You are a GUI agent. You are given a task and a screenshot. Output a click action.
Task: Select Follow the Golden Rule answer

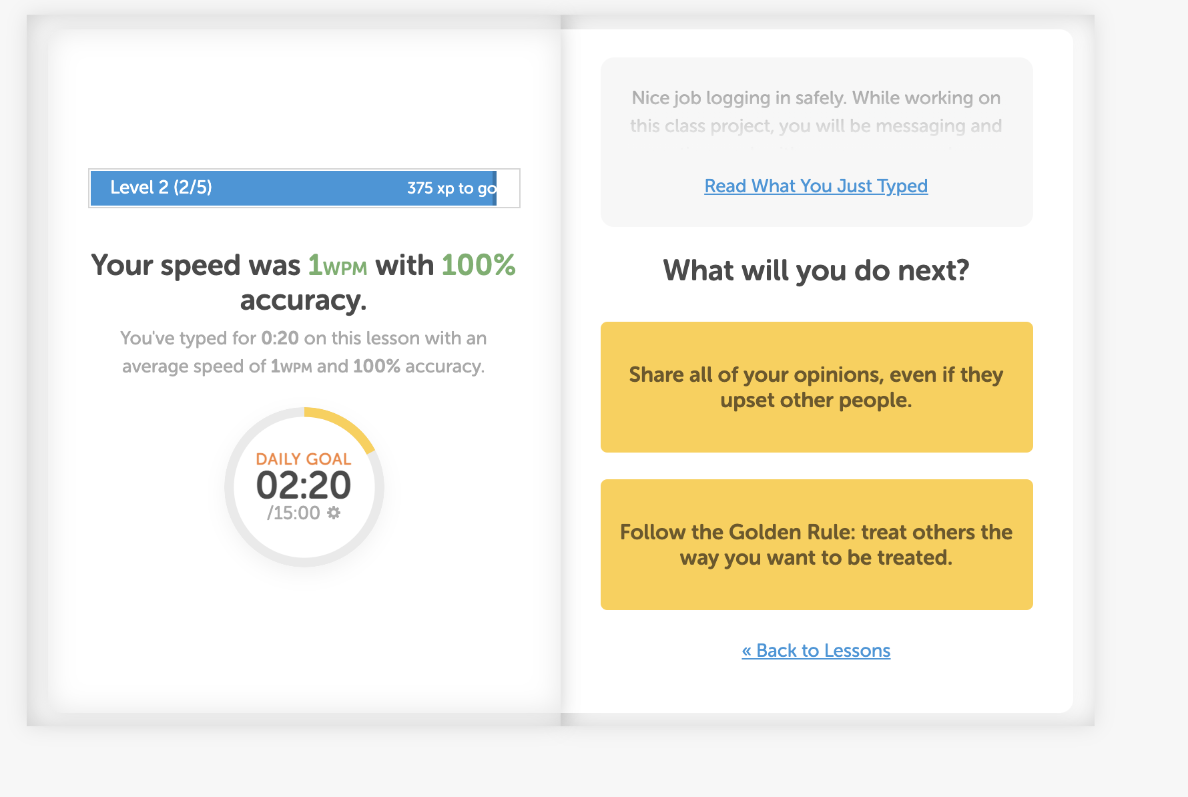click(x=816, y=545)
